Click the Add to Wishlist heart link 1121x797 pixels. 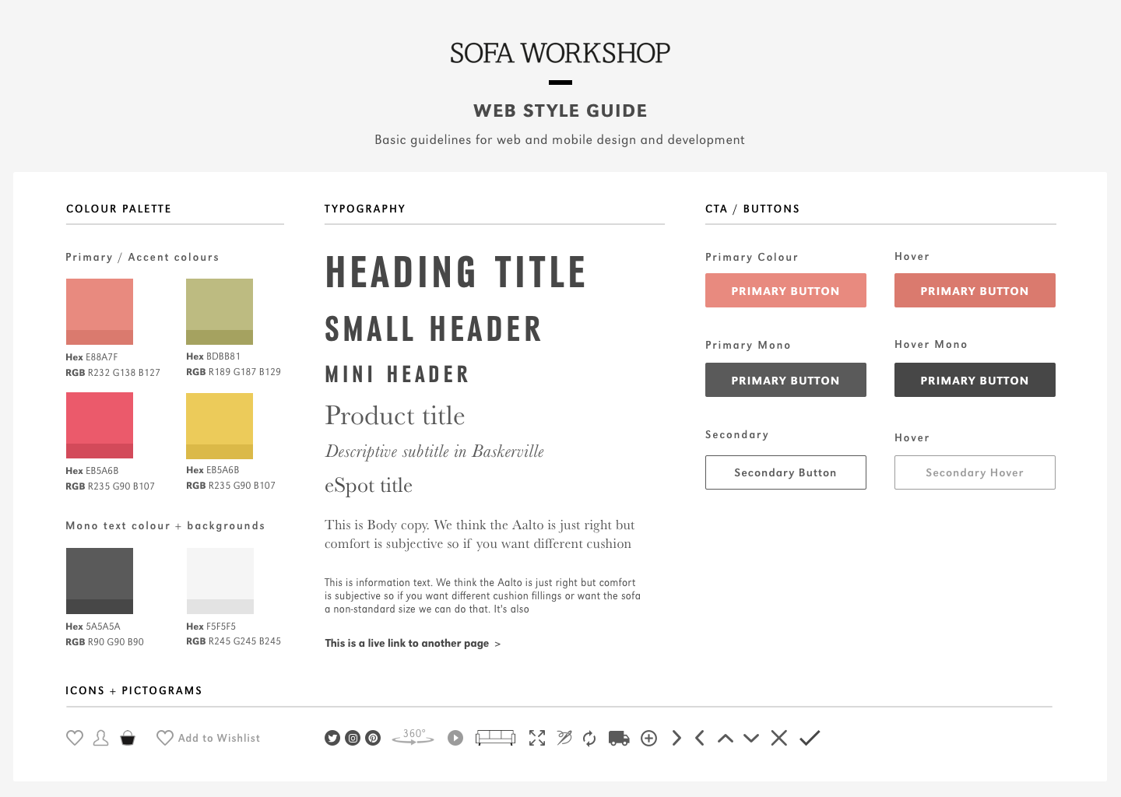[x=209, y=738]
